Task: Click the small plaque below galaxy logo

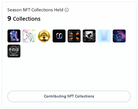Action: pyautogui.click(x=119, y=40)
